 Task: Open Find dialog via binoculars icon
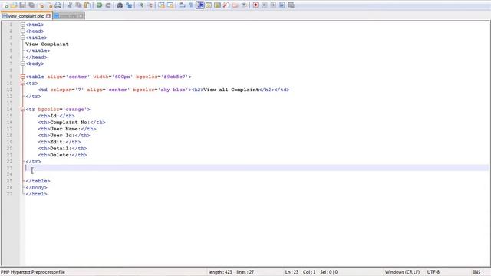[x=120, y=5]
